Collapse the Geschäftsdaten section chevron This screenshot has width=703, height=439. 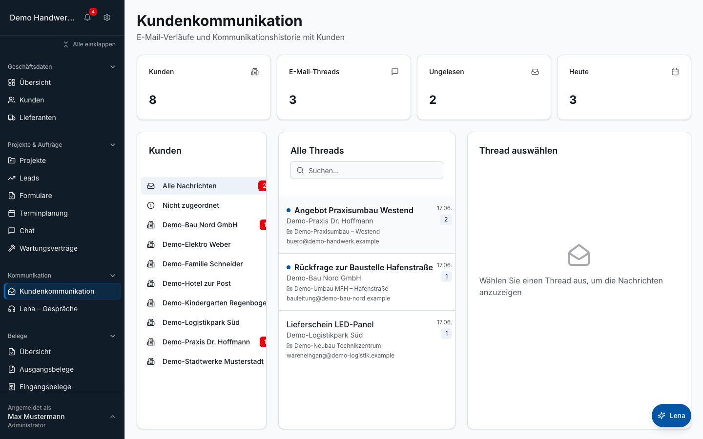point(113,67)
